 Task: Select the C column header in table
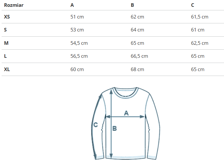(x=193, y=5)
